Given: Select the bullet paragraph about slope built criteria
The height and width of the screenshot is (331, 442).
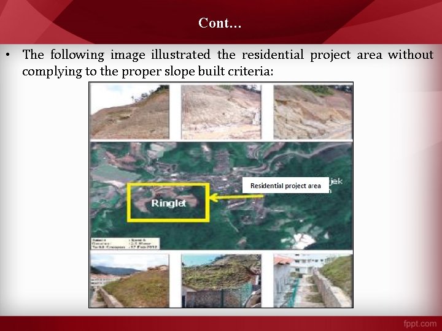Looking at the screenshot, I should 228,63.
